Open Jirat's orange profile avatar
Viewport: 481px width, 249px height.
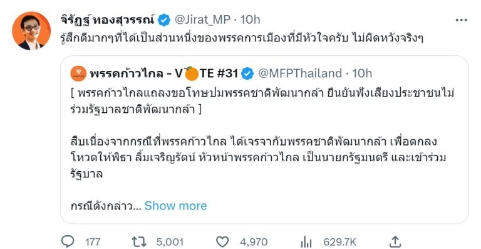[31, 31]
